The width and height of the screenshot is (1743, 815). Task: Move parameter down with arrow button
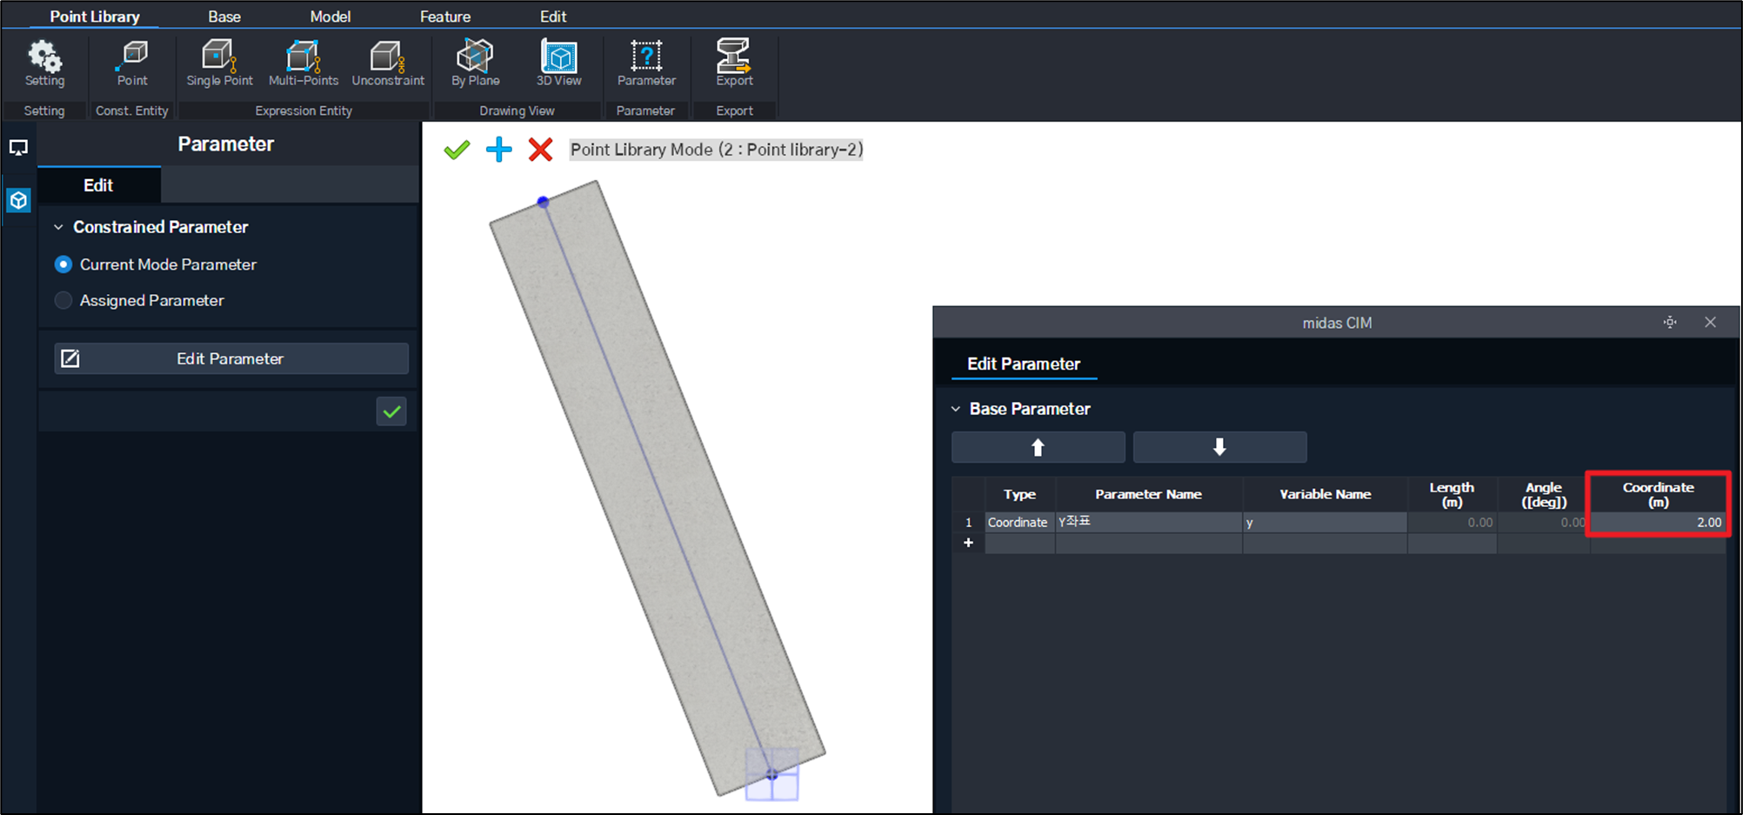pos(1219,447)
